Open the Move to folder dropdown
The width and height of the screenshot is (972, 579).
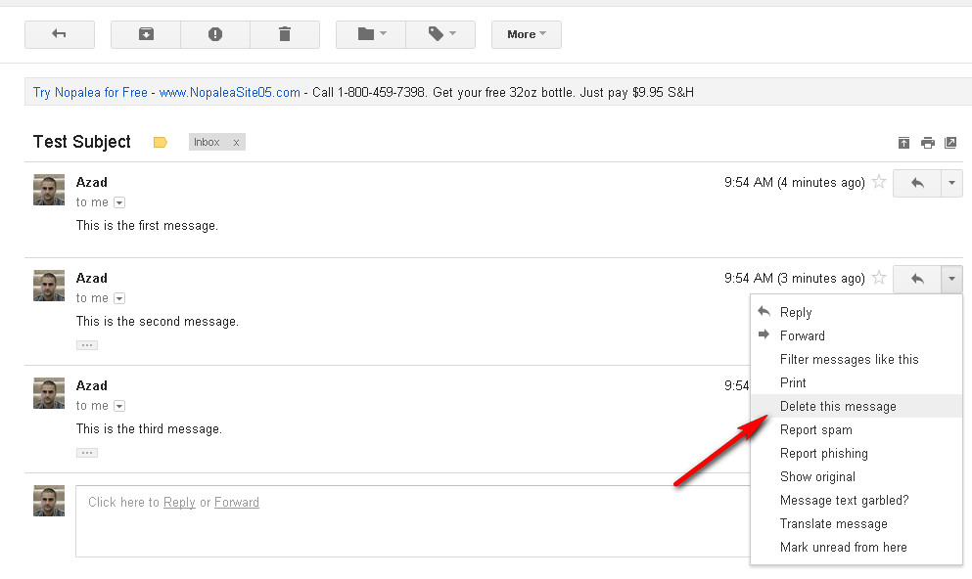(371, 34)
